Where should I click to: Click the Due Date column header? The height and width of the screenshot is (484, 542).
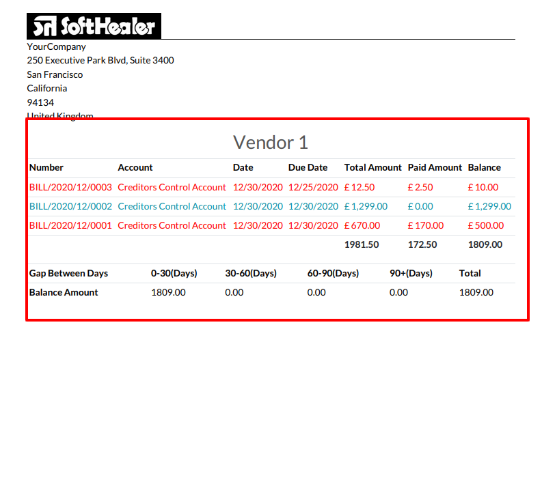click(308, 167)
